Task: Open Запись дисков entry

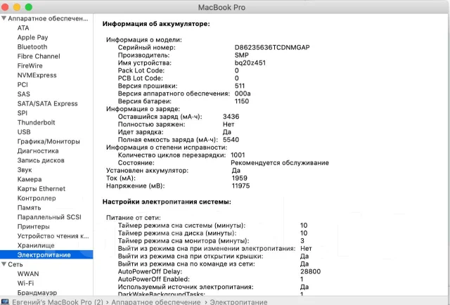Action: coord(41,160)
